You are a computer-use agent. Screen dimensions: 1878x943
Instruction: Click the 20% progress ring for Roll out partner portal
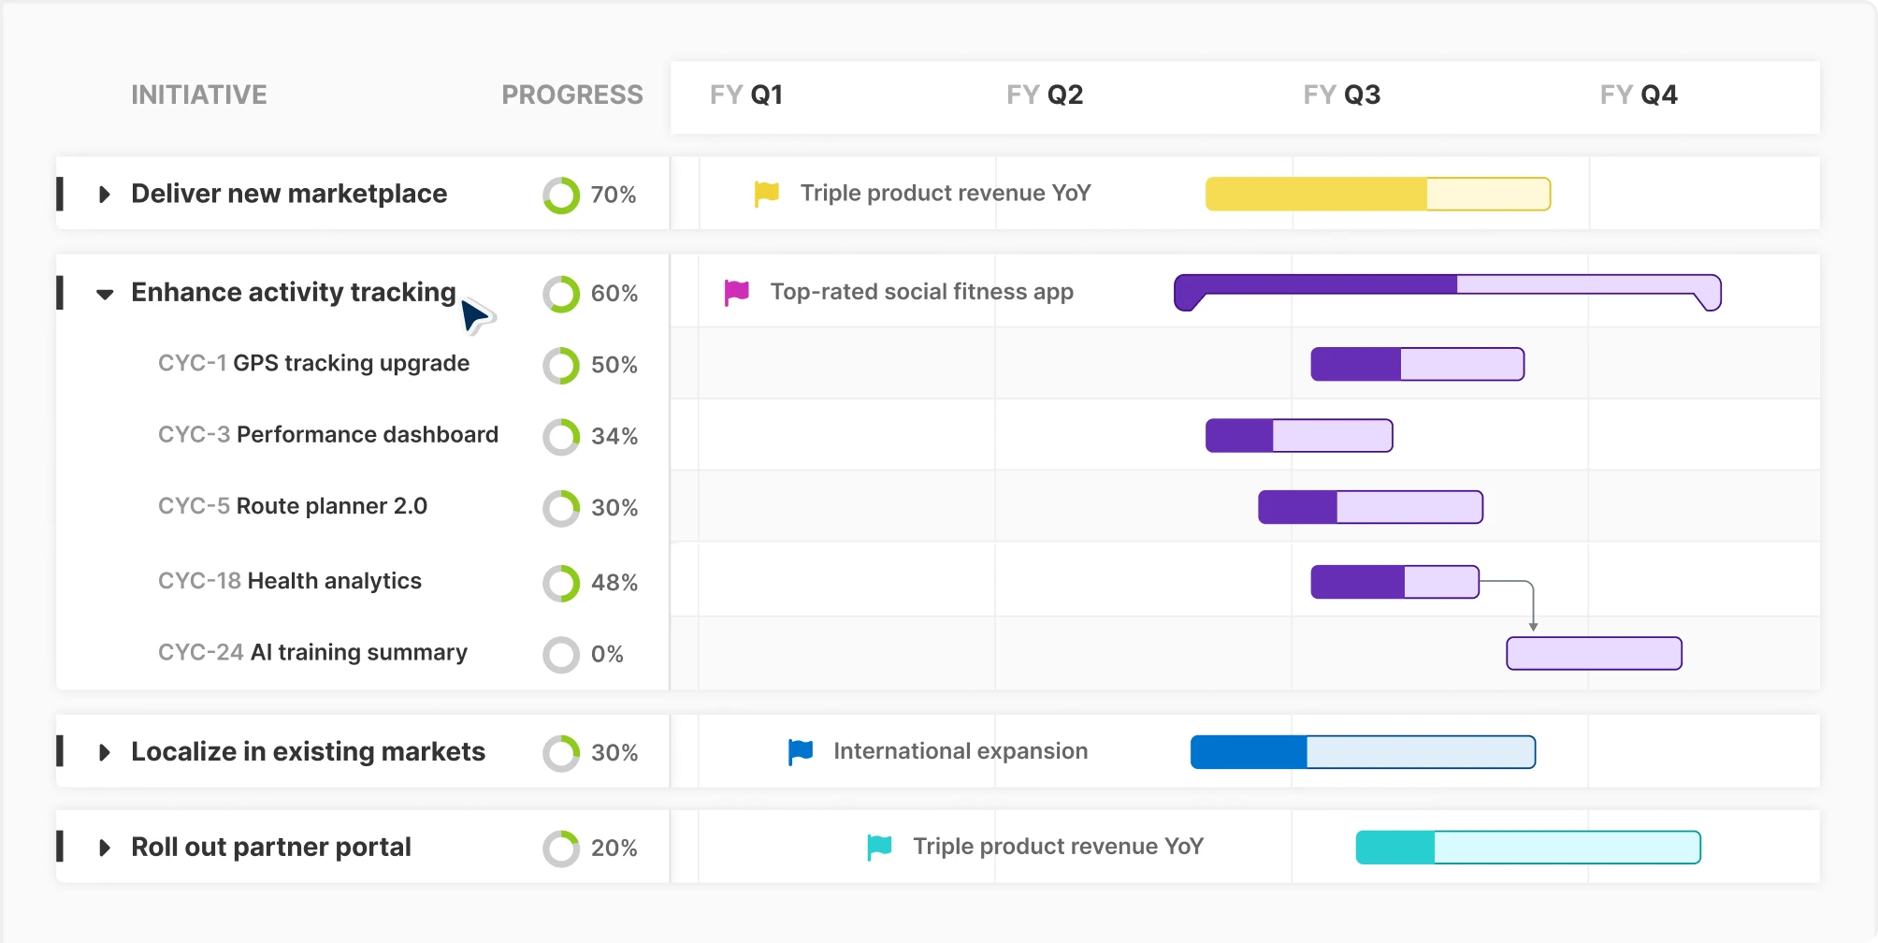pyautogui.click(x=562, y=847)
